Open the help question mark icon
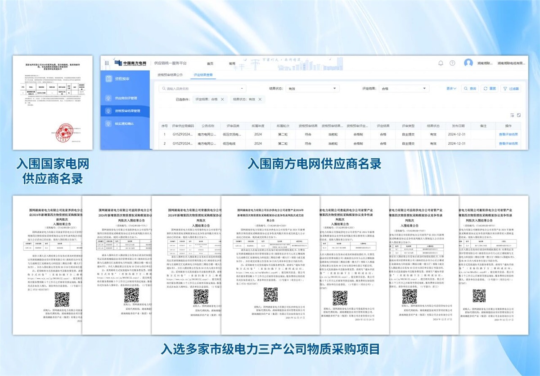 click(452, 63)
